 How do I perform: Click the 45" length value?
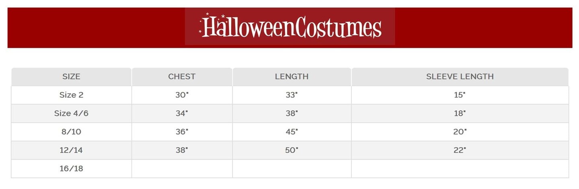tap(292, 131)
